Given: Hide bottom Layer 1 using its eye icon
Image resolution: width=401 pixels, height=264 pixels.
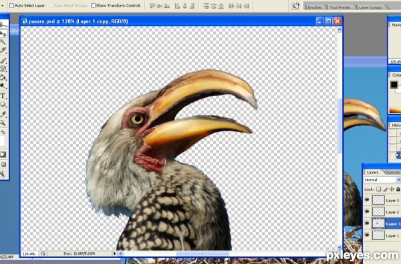Looking at the screenshot, I should (367, 235).
